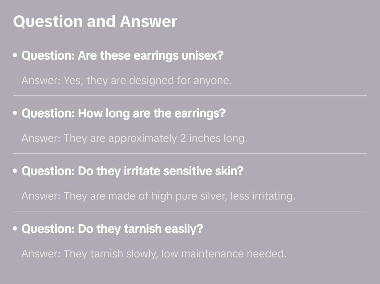This screenshot has width=380, height=284.
Task: Click the "Question and Answer" heading
Action: (x=95, y=21)
